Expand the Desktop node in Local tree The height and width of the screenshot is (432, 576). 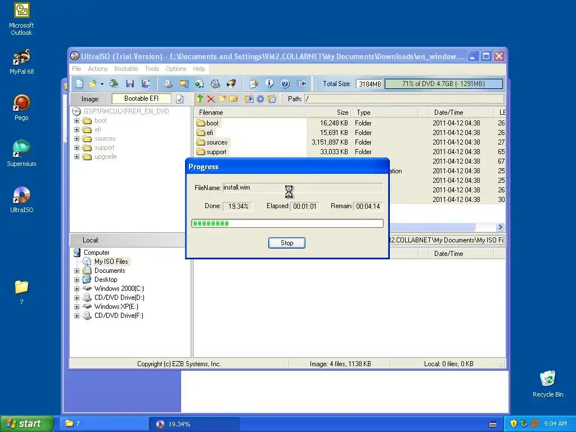[76, 280]
